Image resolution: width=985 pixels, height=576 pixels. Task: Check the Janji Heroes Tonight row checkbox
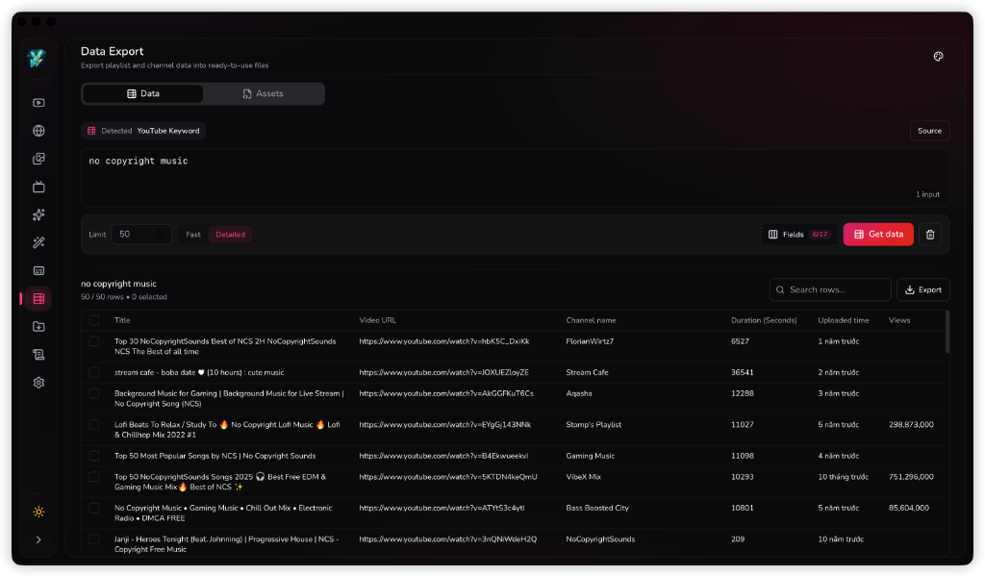[x=94, y=538]
